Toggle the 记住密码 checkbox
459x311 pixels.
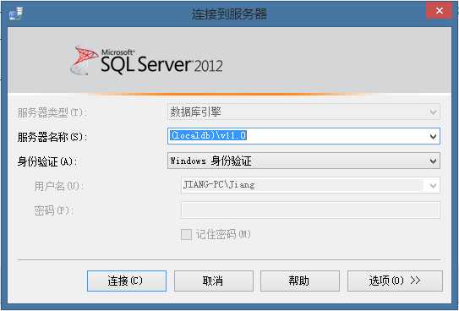click(x=186, y=234)
